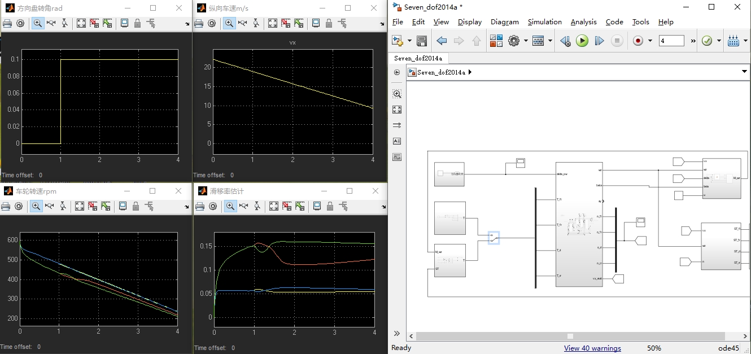The height and width of the screenshot is (354, 751).
Task: Autoscale axes in 车轮转速rpm scope
Action: pyautogui.click(x=80, y=206)
